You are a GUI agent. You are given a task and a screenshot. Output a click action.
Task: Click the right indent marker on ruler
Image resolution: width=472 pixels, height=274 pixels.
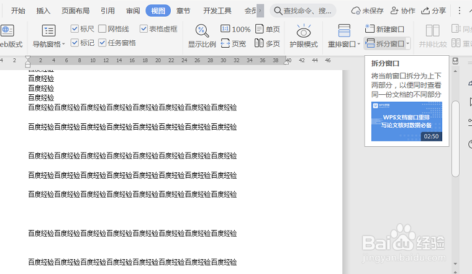(286, 62)
